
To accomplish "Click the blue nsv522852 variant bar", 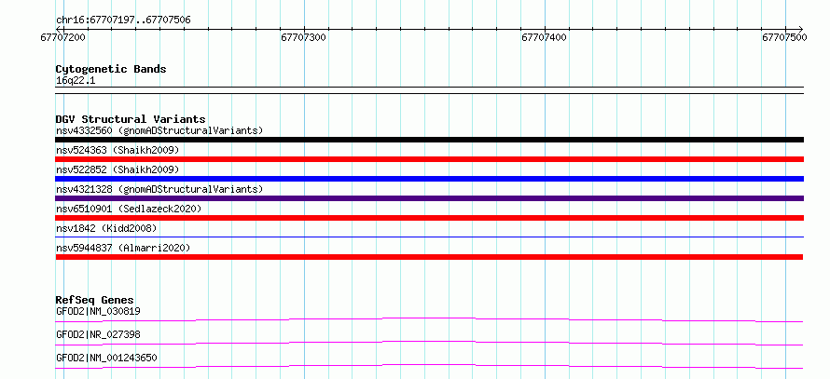I will click(429, 179).
